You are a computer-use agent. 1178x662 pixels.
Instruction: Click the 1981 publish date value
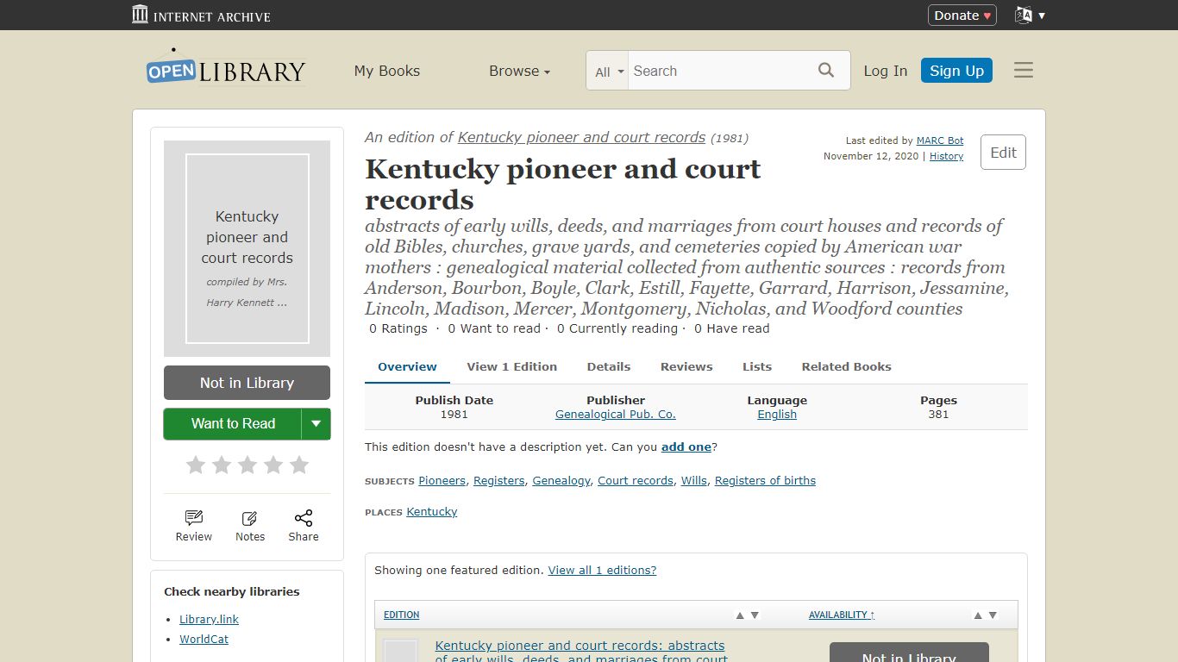click(x=454, y=415)
